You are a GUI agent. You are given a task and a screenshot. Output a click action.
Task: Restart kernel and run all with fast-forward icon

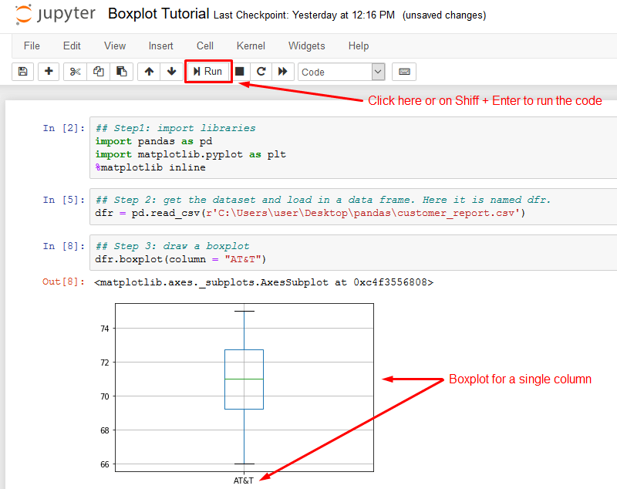click(x=283, y=72)
